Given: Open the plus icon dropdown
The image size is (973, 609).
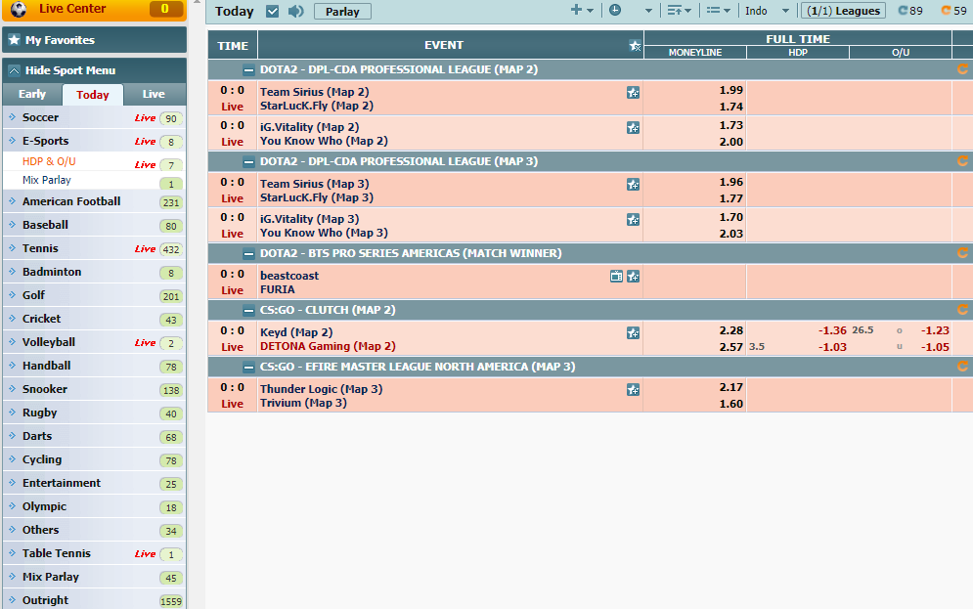Looking at the screenshot, I should coord(582,10).
